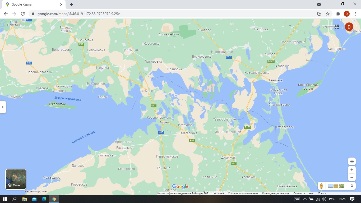Select the Чаплынка map label
The height and width of the screenshot is (203, 361).
[130, 50]
